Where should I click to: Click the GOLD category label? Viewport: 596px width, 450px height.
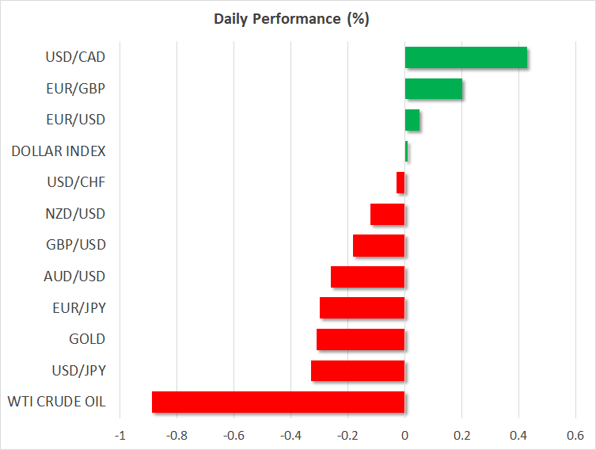click(88, 339)
